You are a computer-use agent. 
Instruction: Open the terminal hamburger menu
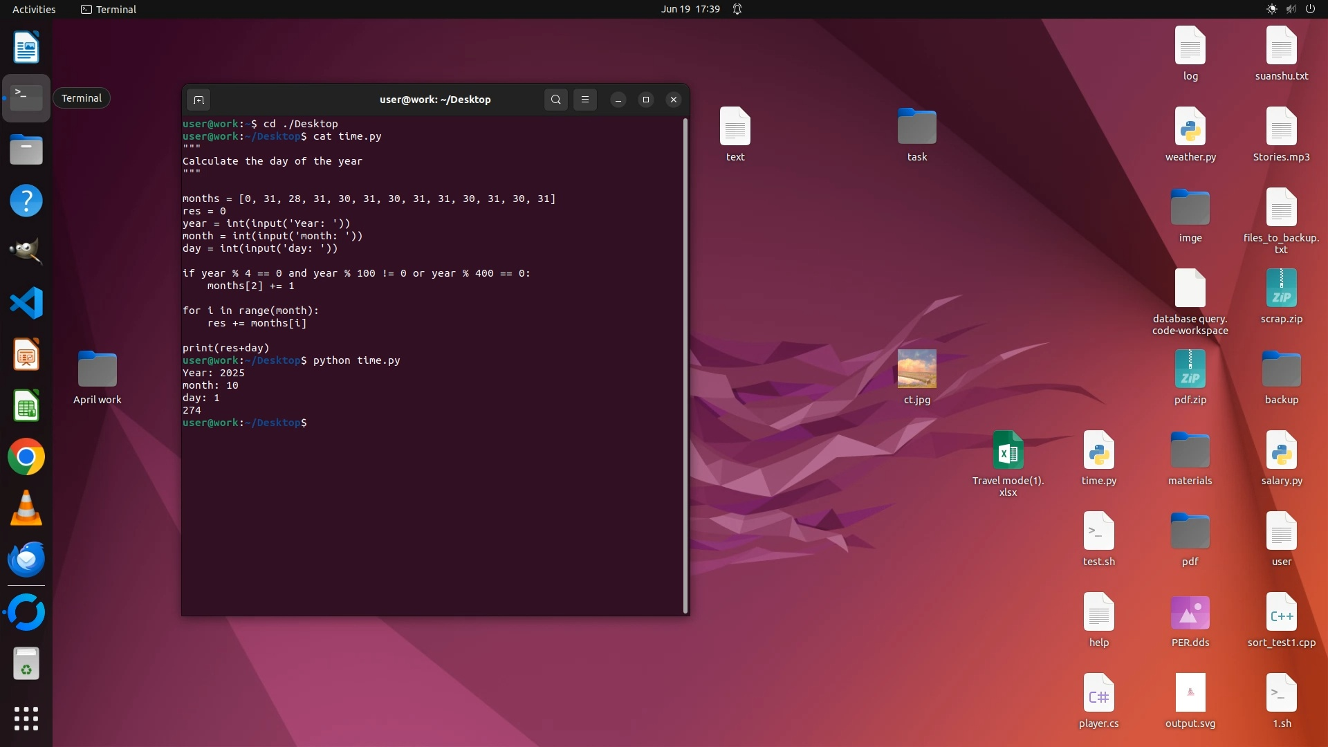coord(585,100)
